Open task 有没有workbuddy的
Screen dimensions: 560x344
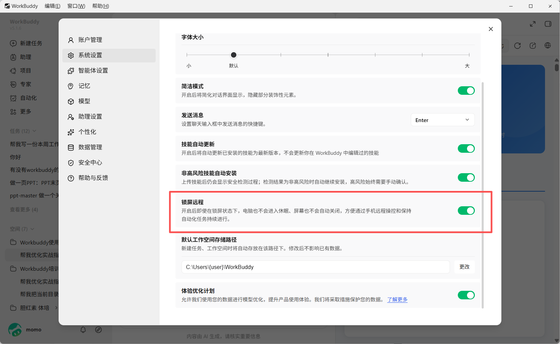pyautogui.click(x=34, y=170)
